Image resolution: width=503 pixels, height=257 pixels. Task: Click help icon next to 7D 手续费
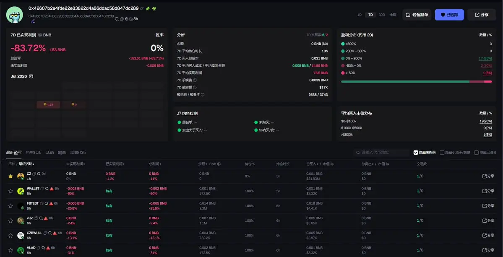[x=194, y=80]
